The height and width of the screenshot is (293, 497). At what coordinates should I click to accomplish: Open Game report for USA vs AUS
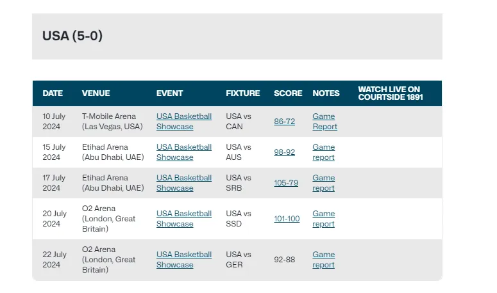pyautogui.click(x=324, y=152)
